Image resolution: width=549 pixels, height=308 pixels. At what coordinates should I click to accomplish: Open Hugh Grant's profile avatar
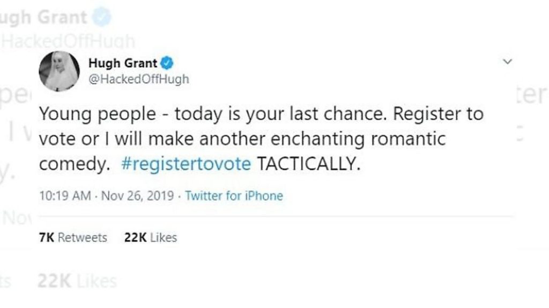tap(59, 71)
